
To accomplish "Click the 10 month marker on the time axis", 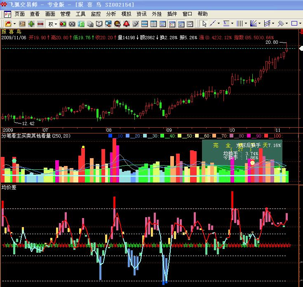I will (232, 130).
